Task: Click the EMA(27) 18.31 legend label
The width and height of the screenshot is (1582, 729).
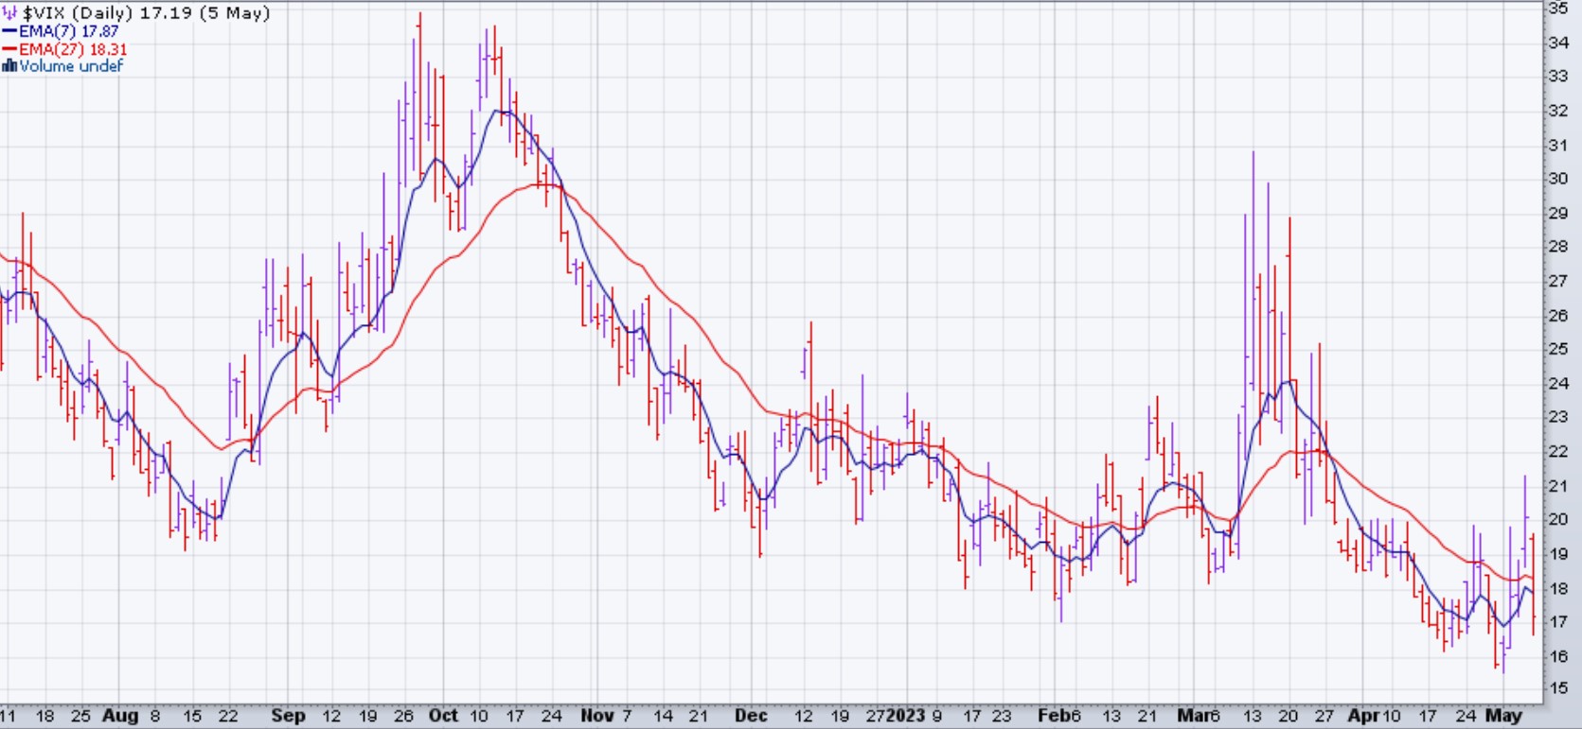Action: (73, 49)
